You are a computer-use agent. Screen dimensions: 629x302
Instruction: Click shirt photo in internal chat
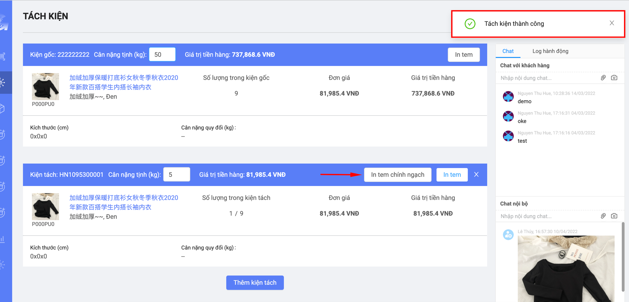566,268
